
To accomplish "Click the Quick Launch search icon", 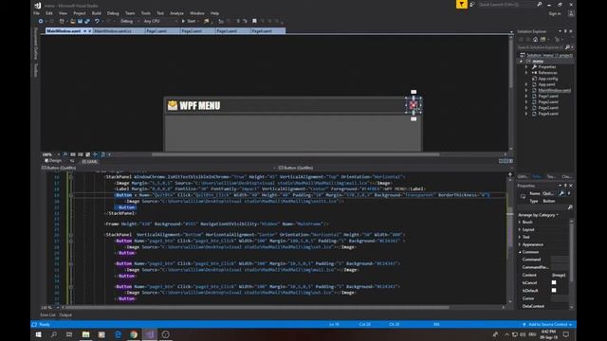I will click(540, 4).
